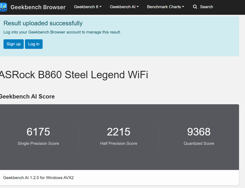Expand the Geekbench AI dropdown menu
The width and height of the screenshot is (245, 188).
(124, 7)
